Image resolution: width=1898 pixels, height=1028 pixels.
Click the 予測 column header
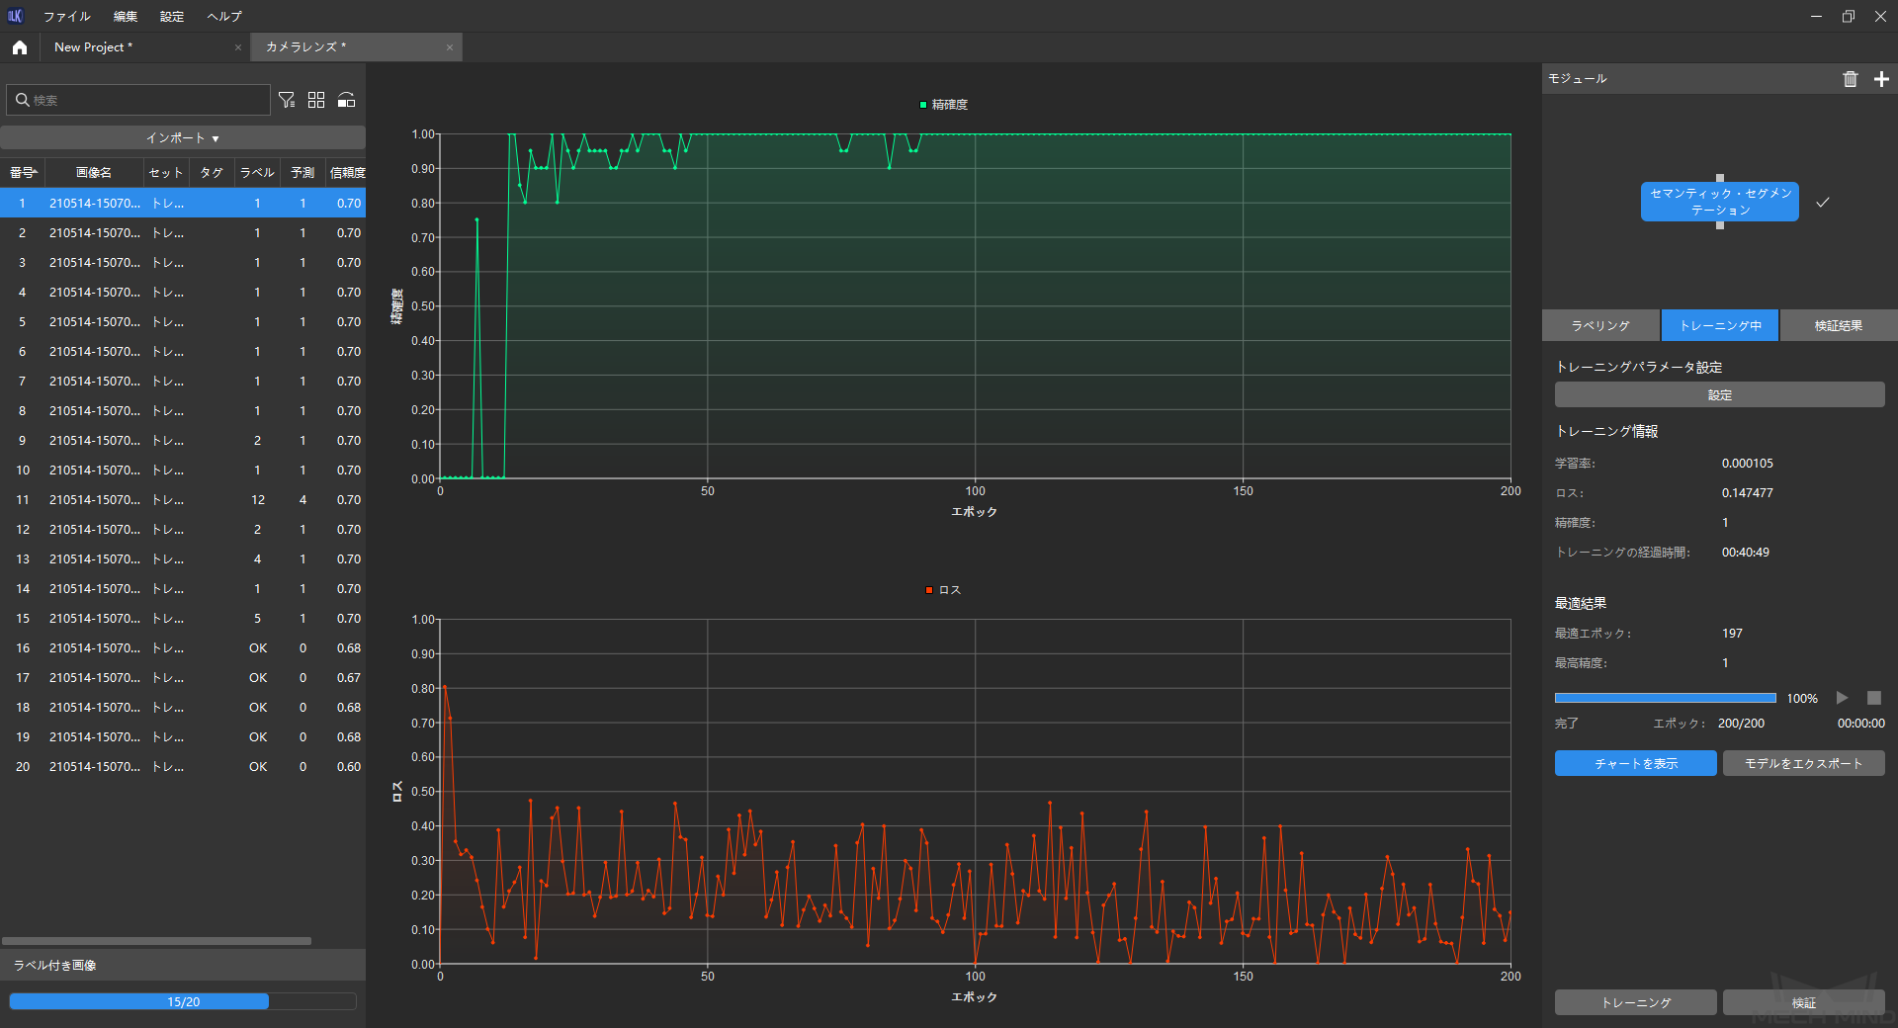302,173
